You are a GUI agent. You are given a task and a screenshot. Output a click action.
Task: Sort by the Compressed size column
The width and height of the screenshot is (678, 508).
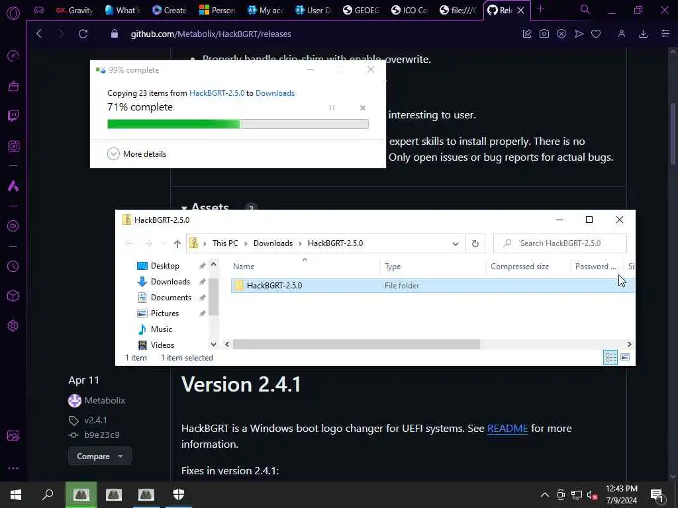(x=520, y=267)
